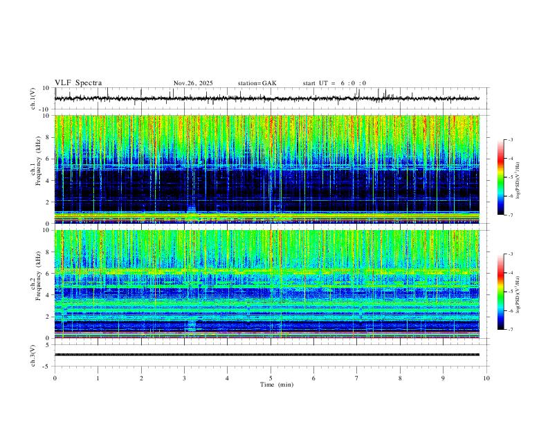Click the "-5" label on ch.2 color scale
Viewport: 548px width, 424px height.
coord(510,292)
